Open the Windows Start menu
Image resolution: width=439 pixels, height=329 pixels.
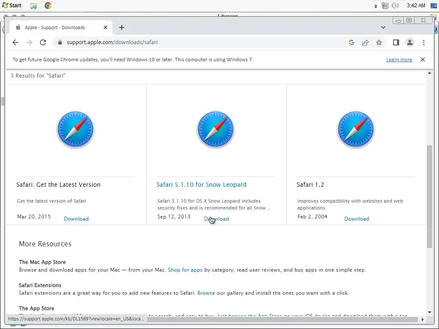12,5
